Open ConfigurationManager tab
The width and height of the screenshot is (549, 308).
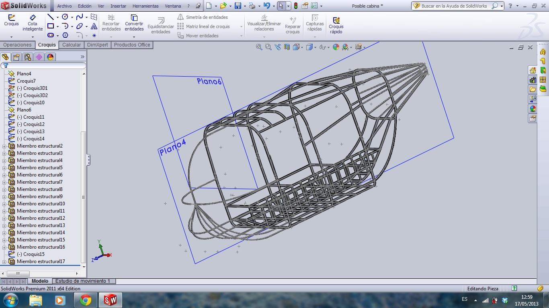27,57
